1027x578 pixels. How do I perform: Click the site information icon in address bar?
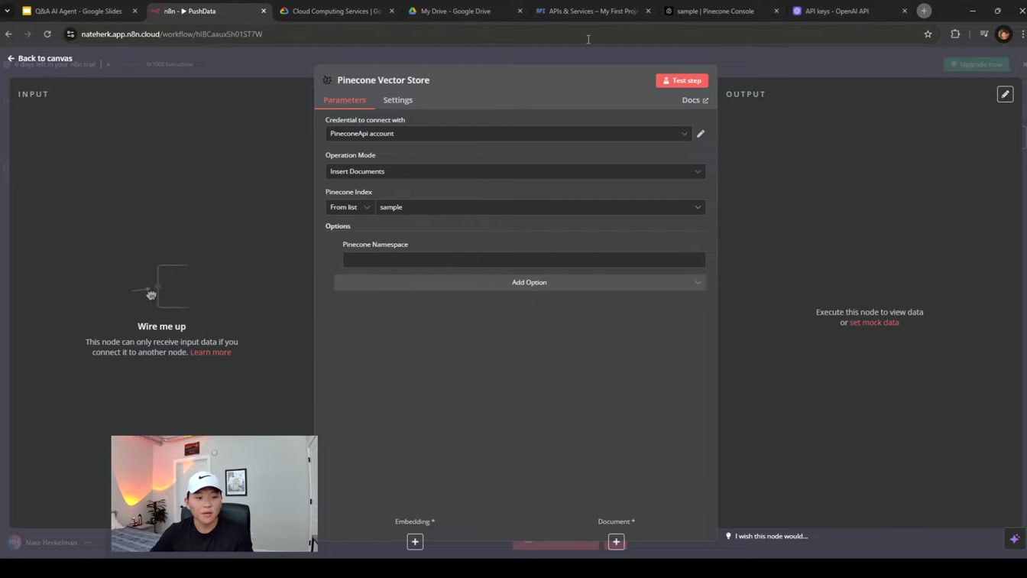pyautogui.click(x=70, y=34)
